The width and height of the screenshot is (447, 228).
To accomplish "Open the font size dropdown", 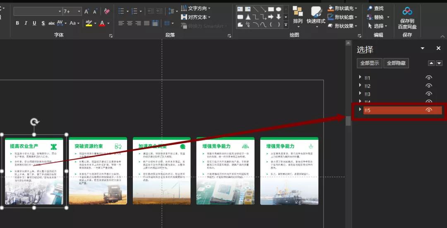I will point(79,12).
